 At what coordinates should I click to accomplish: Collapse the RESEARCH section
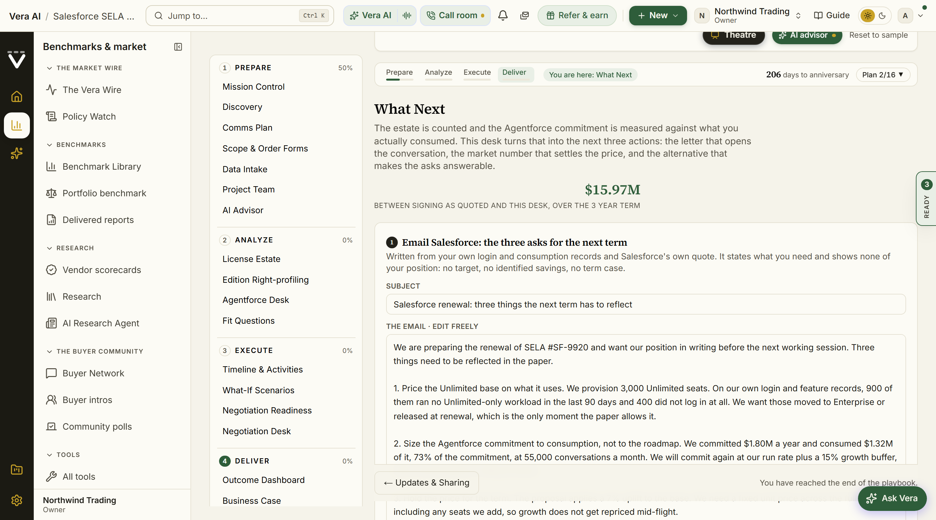70,248
